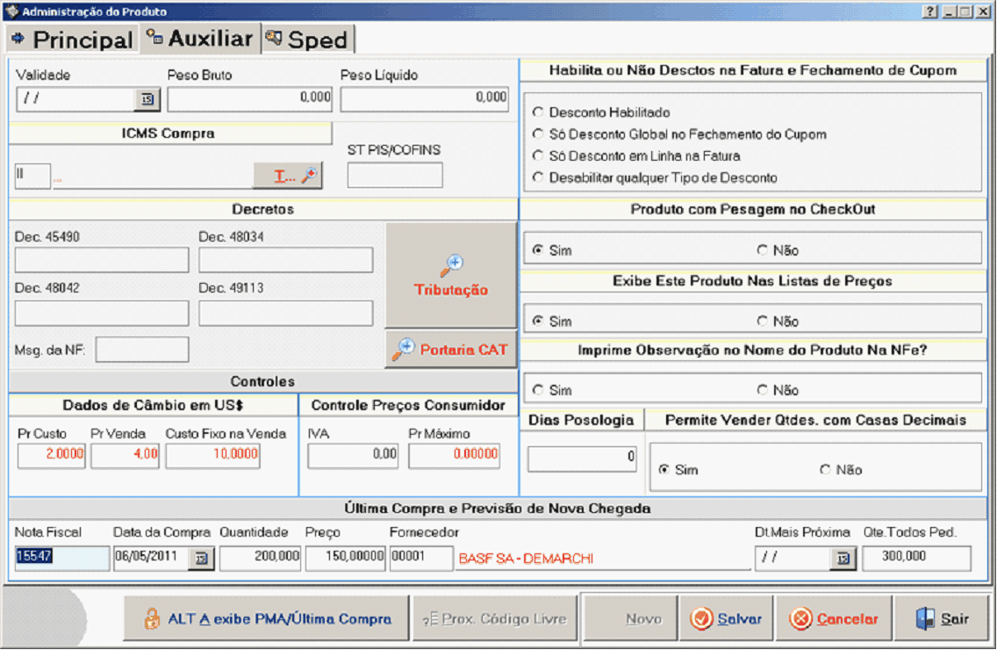Select the Desconto Habilitado option
This screenshot has width=997, height=650.
click(538, 113)
